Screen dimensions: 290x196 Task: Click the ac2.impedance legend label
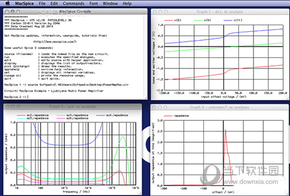37,115
